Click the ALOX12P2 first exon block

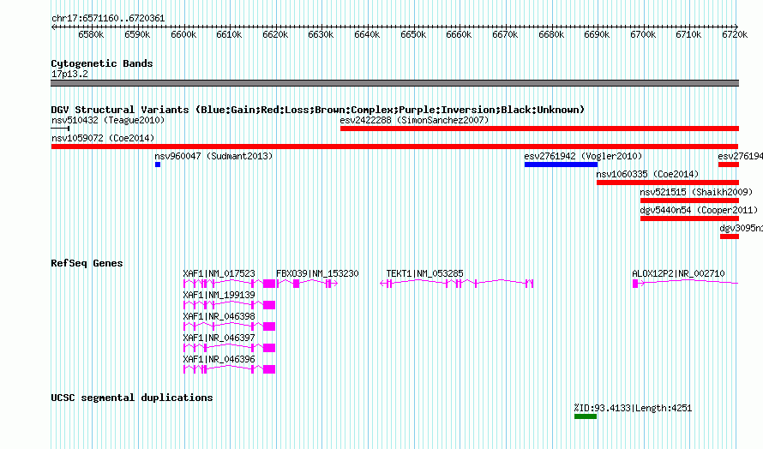click(635, 284)
